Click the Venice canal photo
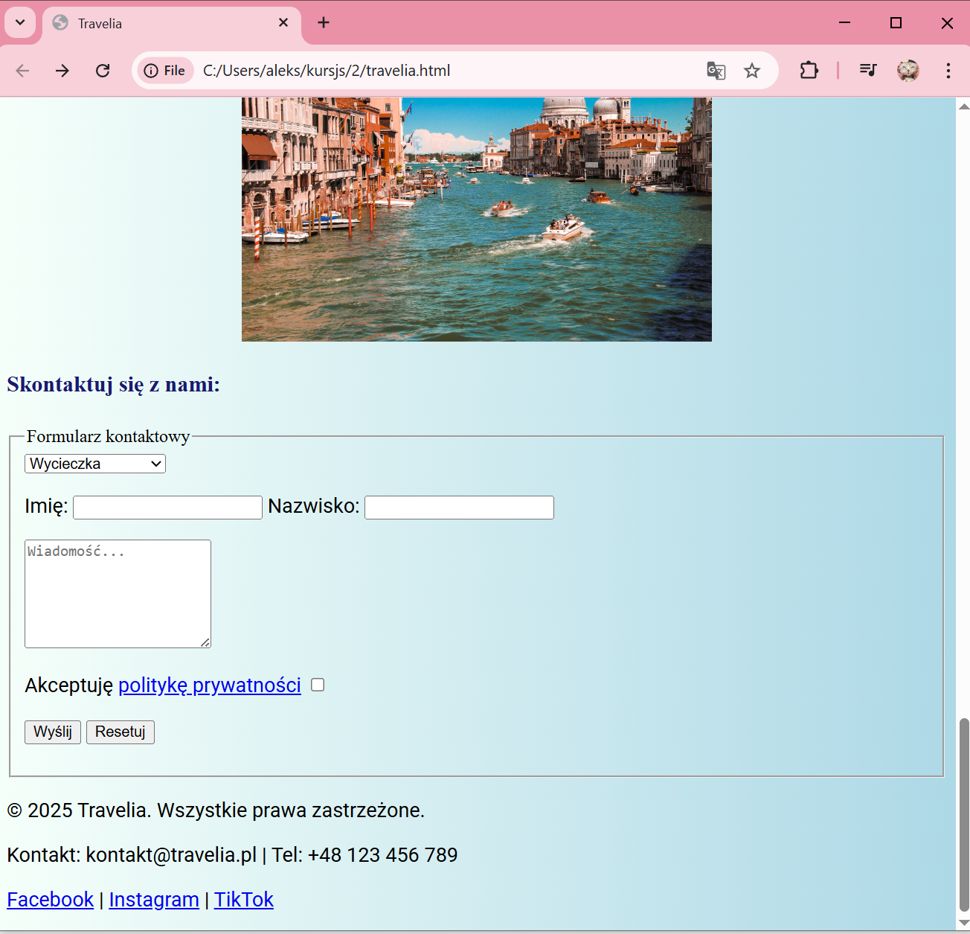Screen dimensions: 970x934 pyautogui.click(x=477, y=220)
